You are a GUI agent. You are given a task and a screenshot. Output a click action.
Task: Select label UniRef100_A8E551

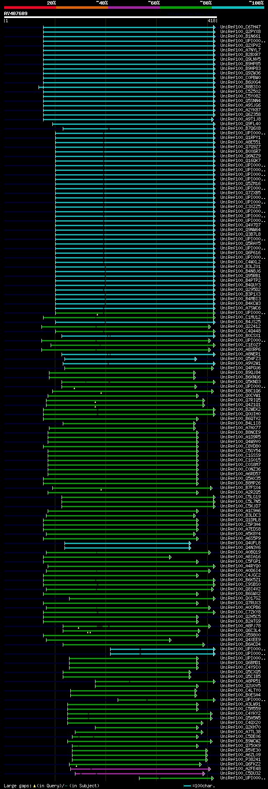[240, 142]
